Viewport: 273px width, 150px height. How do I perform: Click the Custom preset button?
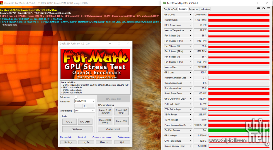point(113,129)
